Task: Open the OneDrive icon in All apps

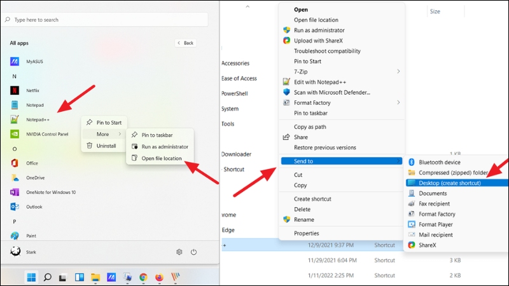Action: coord(15,178)
